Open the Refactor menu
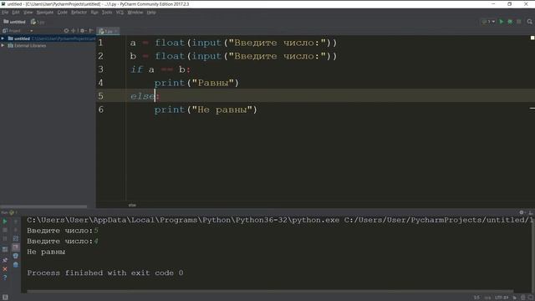 79,13
